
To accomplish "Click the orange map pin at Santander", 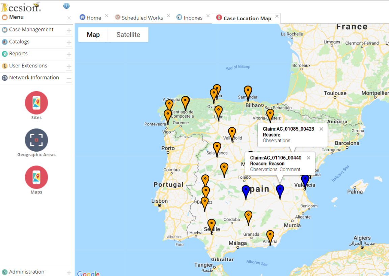I will [x=248, y=92].
